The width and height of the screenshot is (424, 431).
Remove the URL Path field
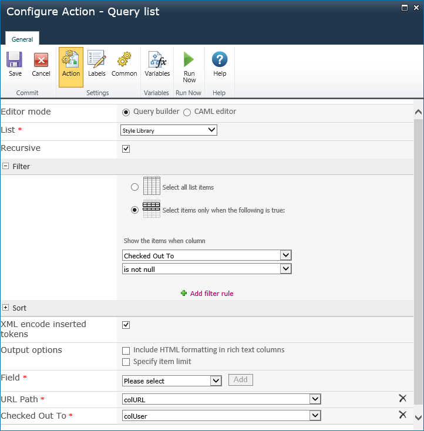point(402,398)
